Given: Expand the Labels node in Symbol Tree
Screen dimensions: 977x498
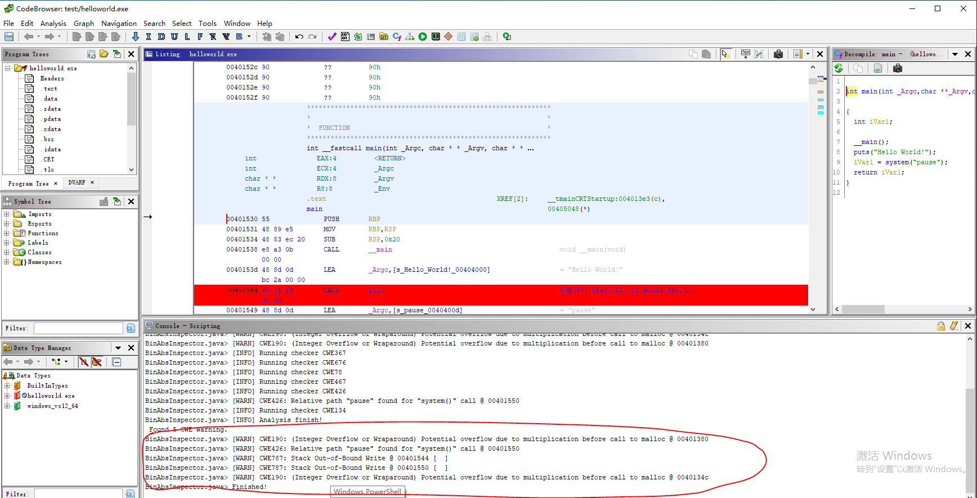Looking at the screenshot, I should tap(7, 243).
